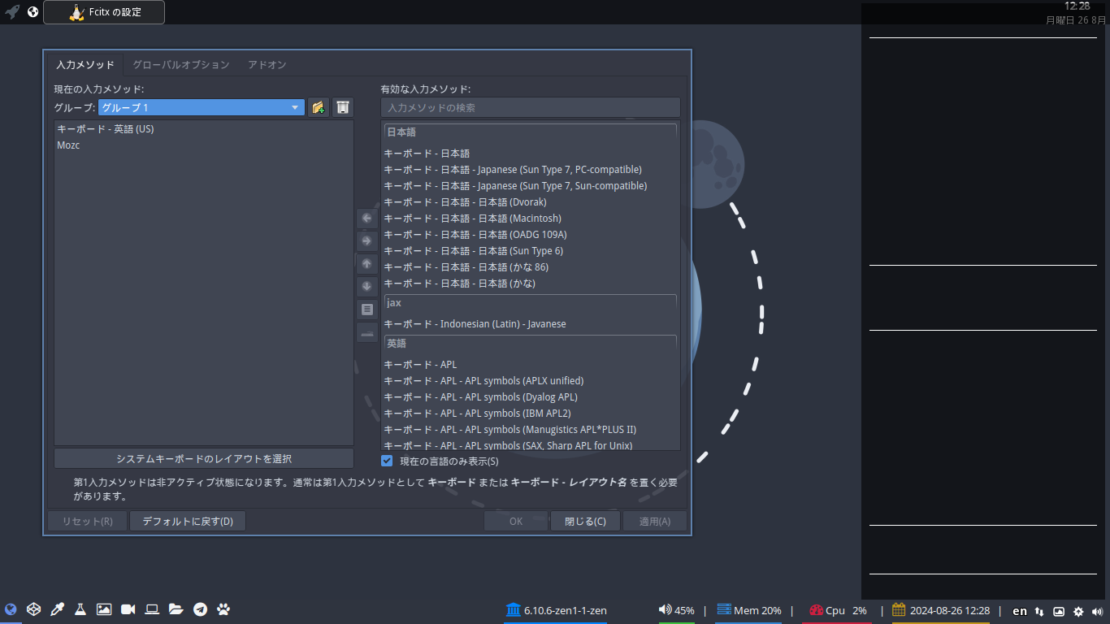Click the add group folder icon
The height and width of the screenshot is (624, 1110).
pyautogui.click(x=319, y=107)
